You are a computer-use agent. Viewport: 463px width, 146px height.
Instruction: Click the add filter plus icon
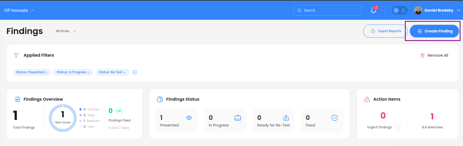[x=135, y=72]
